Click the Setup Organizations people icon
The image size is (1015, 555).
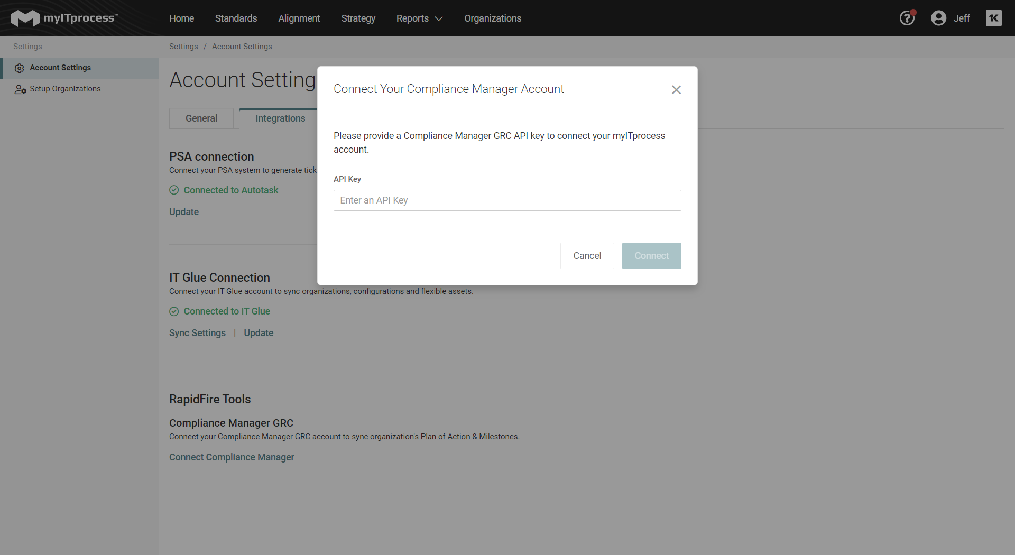[20, 89]
